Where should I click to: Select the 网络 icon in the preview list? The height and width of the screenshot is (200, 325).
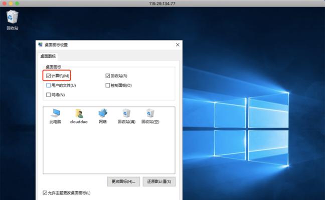point(103,116)
